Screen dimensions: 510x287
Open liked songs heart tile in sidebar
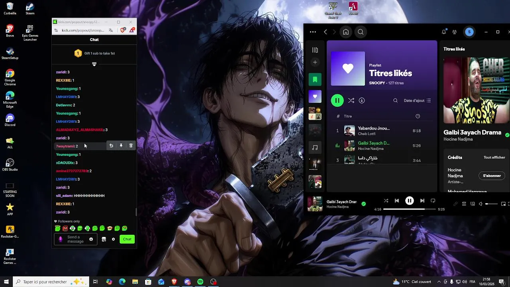[x=315, y=96]
